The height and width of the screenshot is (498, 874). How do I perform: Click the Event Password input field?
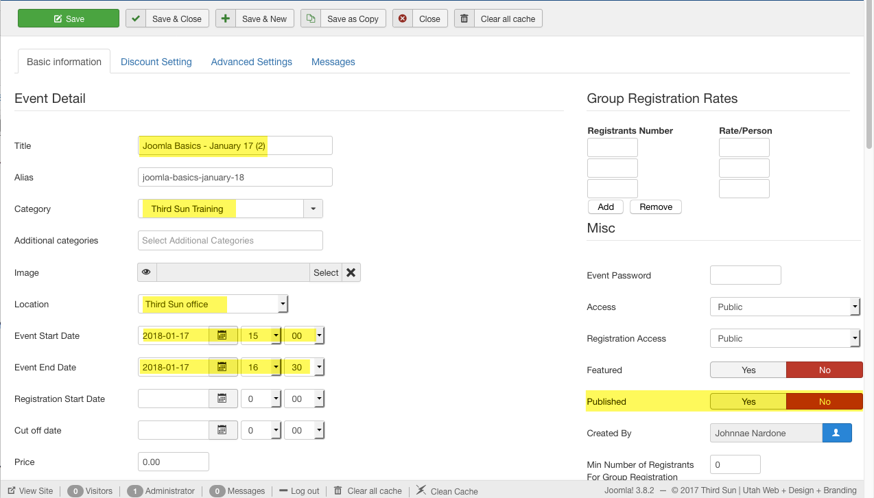click(x=745, y=275)
